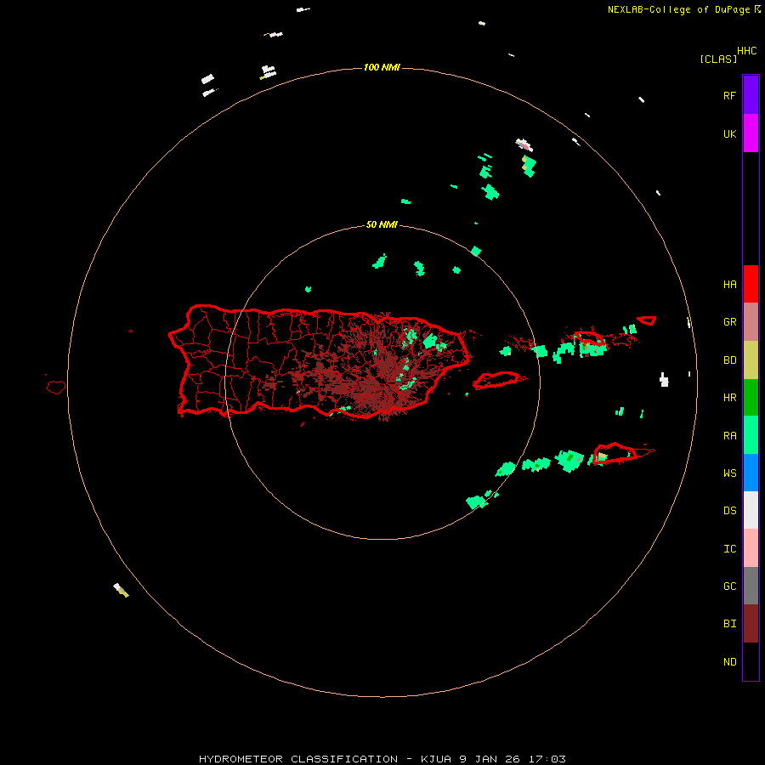Click the 100 NMI range ring label
Viewport: 765px width, 765px height.
pyautogui.click(x=382, y=67)
